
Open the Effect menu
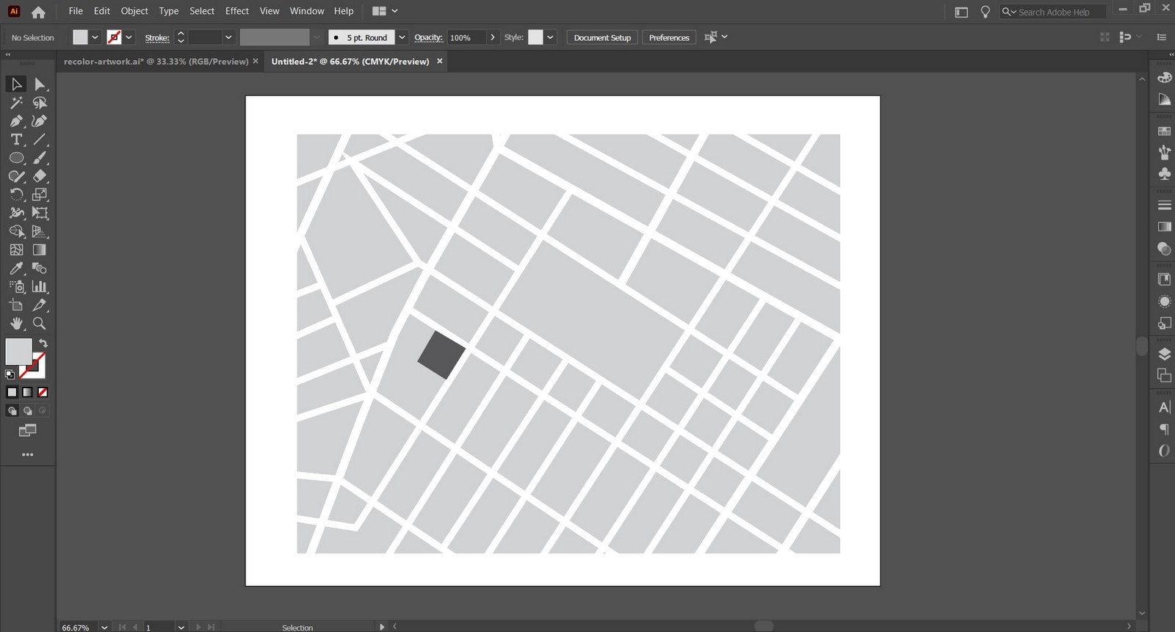[x=236, y=11]
